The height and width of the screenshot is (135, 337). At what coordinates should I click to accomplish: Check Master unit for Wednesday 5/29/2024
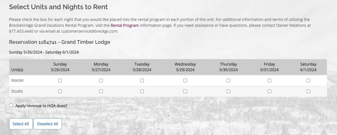pyautogui.click(x=185, y=81)
